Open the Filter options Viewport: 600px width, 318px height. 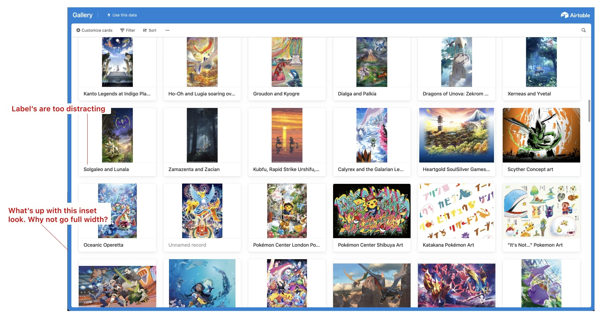tap(128, 30)
